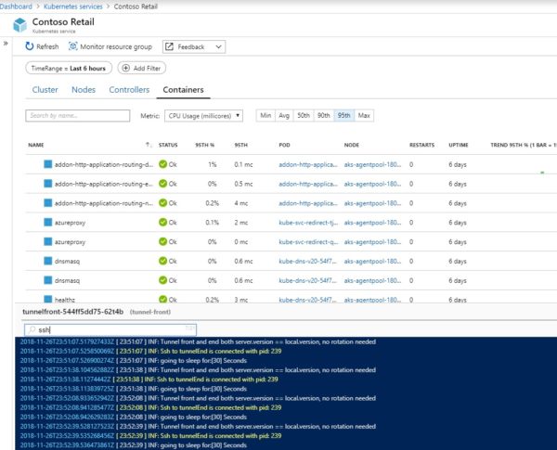Screen dimensions: 557x450
Task: Click the Refresh icon in toolbar
Action: pos(30,46)
